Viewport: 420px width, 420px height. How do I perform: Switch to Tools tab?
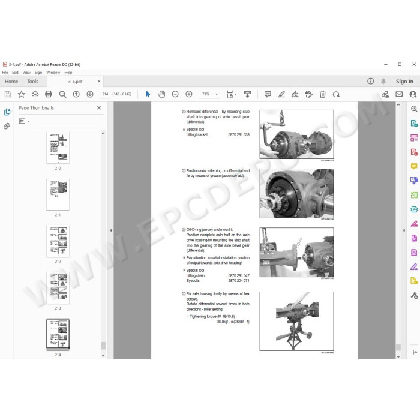(x=32, y=81)
